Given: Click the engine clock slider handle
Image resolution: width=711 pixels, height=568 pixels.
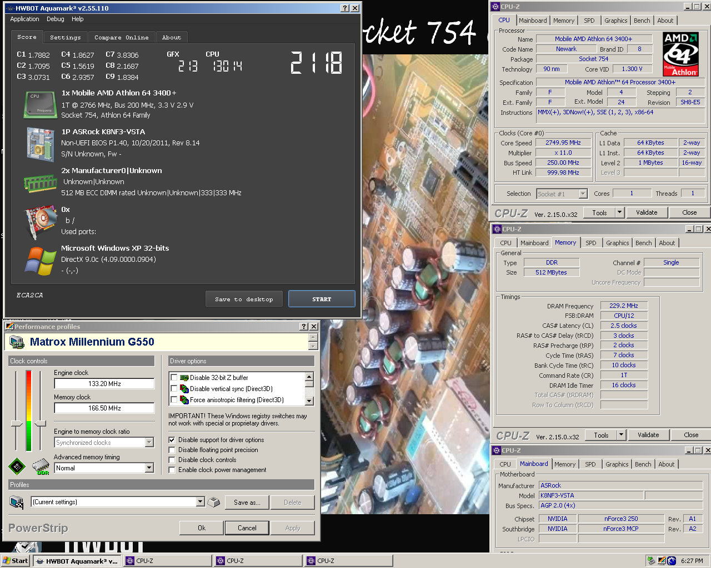Looking at the screenshot, I should click(x=17, y=424).
